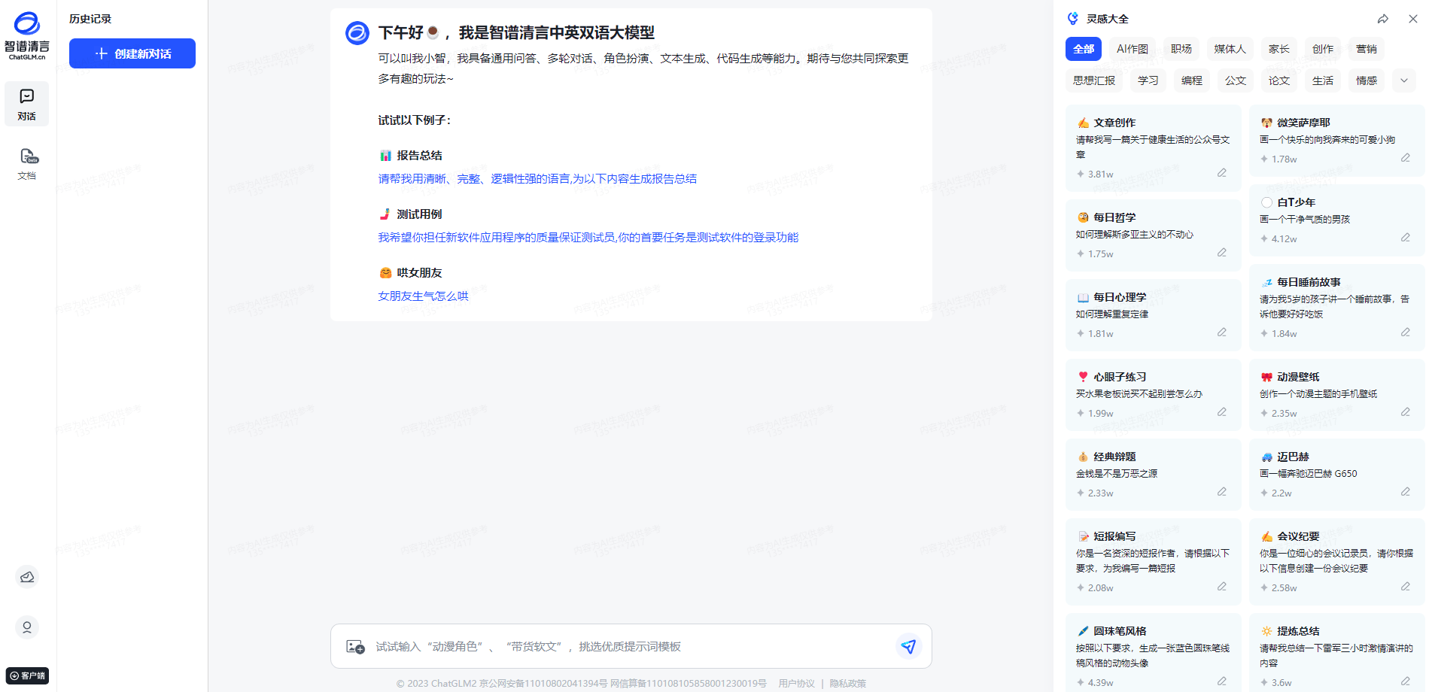This screenshot has height=692, width=1432.
Task: Click the 创建新对话 button
Action: coord(132,53)
